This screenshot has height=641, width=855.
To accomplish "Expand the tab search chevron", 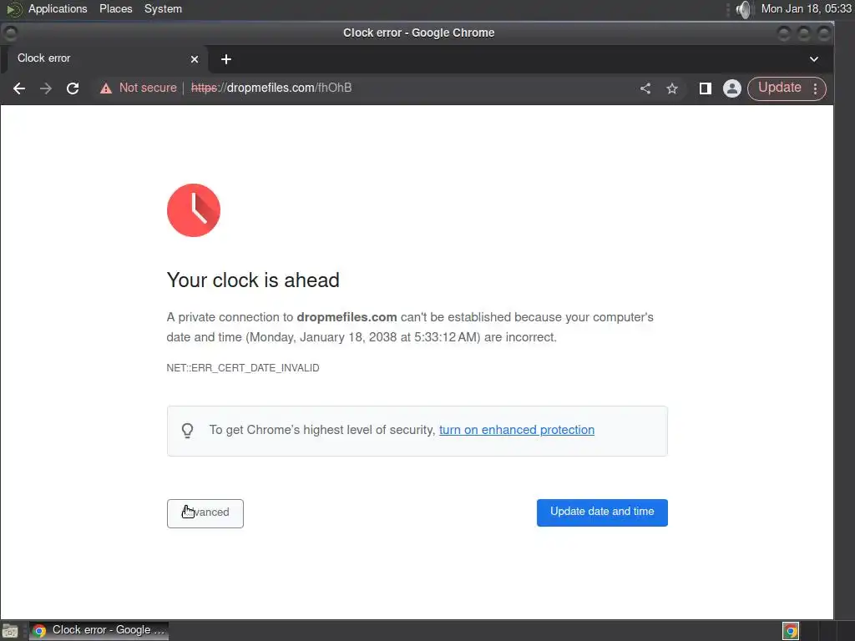I will coord(813,59).
